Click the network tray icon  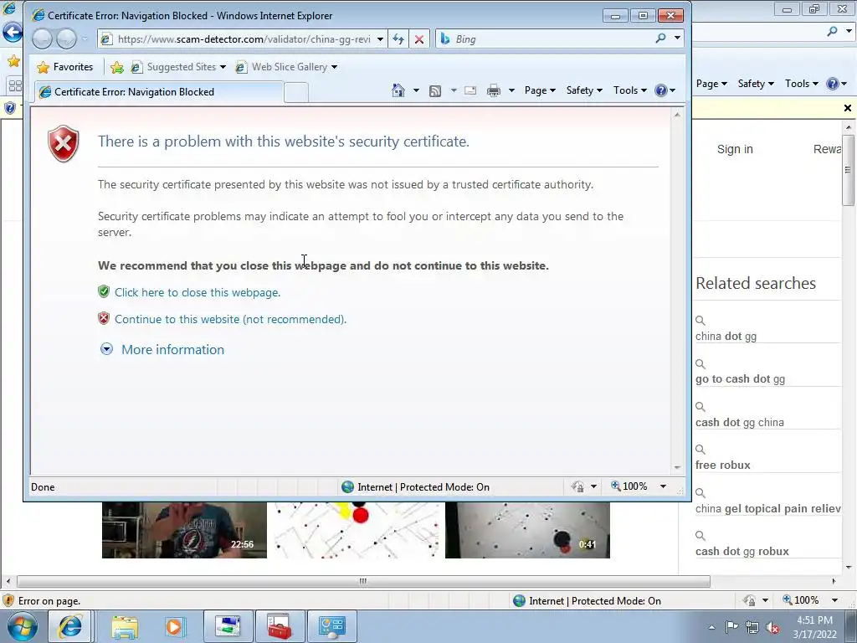752,628
